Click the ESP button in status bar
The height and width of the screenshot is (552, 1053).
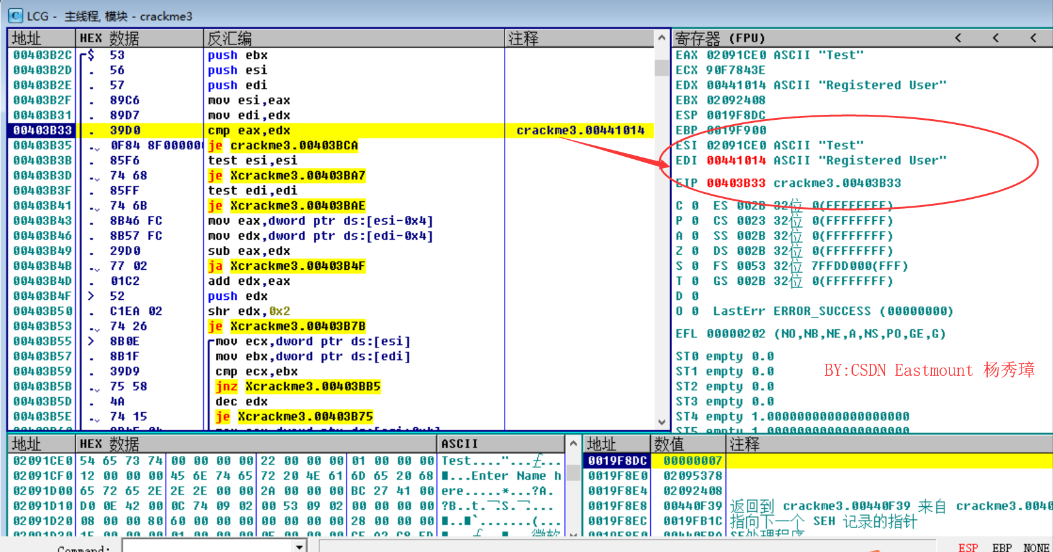[968, 548]
